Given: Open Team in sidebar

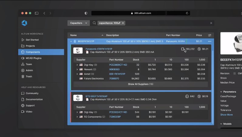Looking at the screenshot, I should [41, 64].
